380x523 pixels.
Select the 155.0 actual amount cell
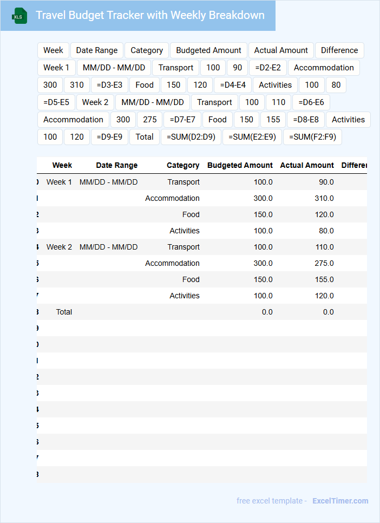pos(324,279)
